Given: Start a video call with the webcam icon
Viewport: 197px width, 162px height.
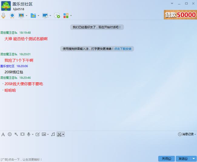Looking at the screenshot, I should click(x=12, y=15).
